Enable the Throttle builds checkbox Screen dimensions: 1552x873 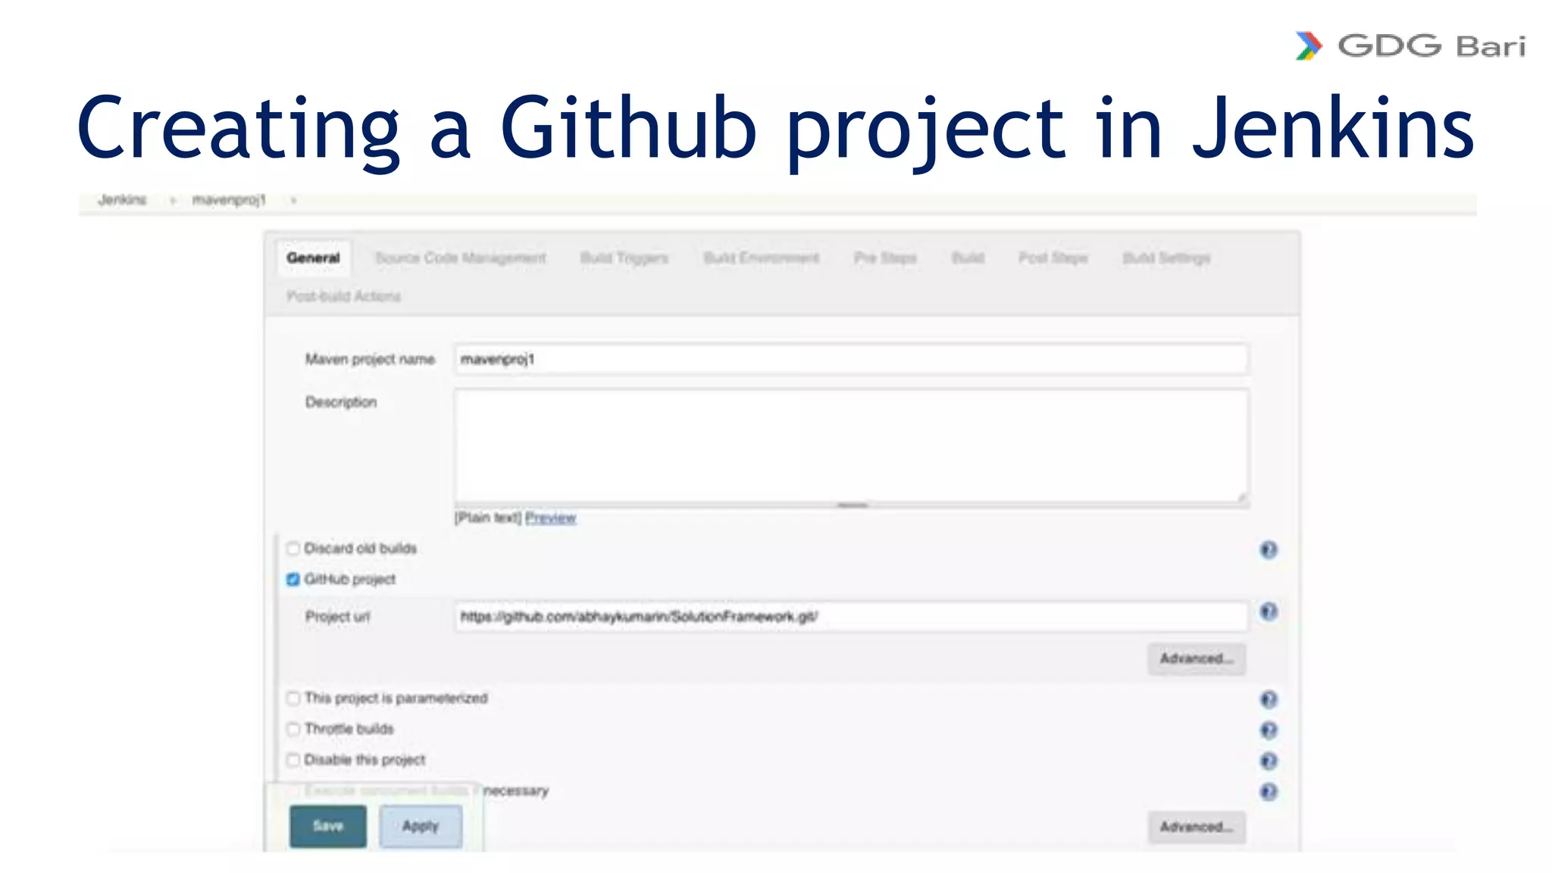[293, 729]
